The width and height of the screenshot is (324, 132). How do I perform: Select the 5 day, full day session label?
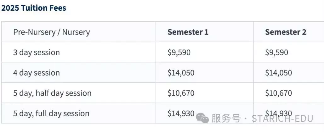point(51,114)
